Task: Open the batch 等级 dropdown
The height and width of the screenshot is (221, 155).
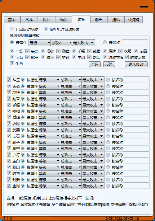Action: (x=40, y=43)
